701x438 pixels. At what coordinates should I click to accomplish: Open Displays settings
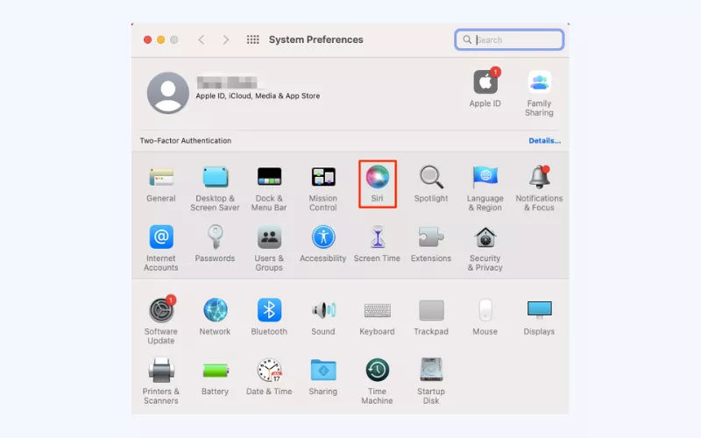point(539,316)
